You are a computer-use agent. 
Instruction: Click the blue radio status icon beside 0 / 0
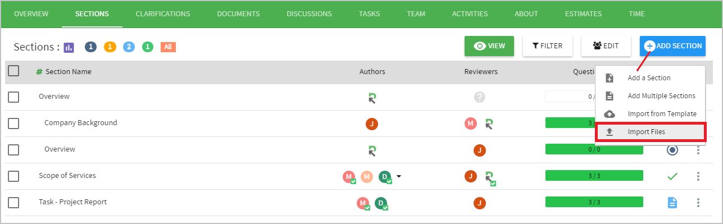[x=672, y=150]
